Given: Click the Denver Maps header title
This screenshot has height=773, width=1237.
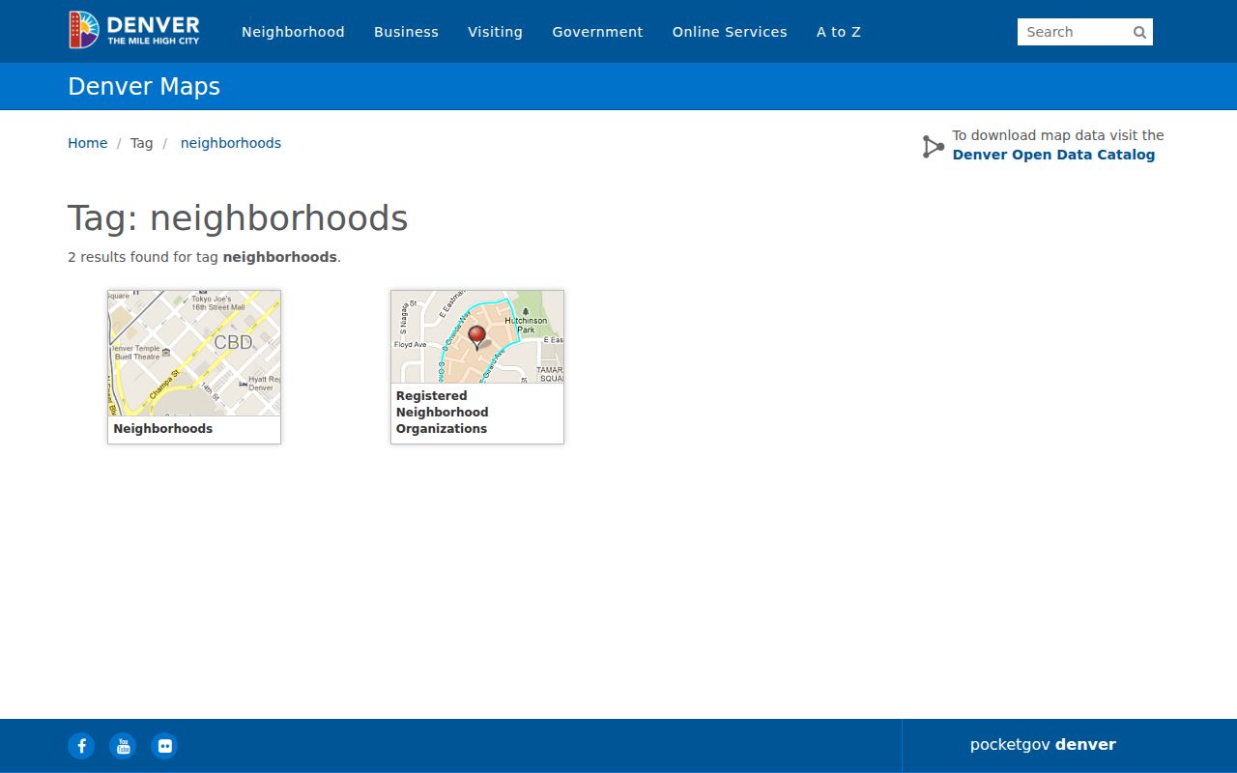Looking at the screenshot, I should pyautogui.click(x=144, y=87).
